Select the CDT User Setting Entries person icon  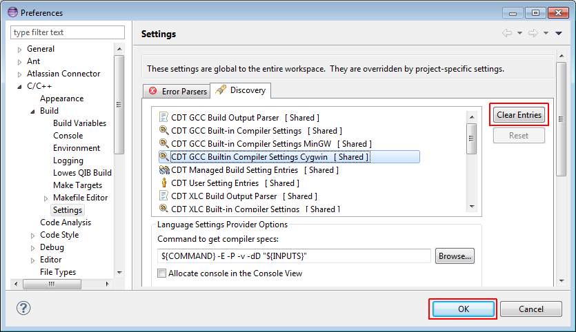pyautogui.click(x=164, y=183)
